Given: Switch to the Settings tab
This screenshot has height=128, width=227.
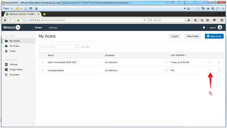Looking at the screenshot, I should tap(53, 28).
